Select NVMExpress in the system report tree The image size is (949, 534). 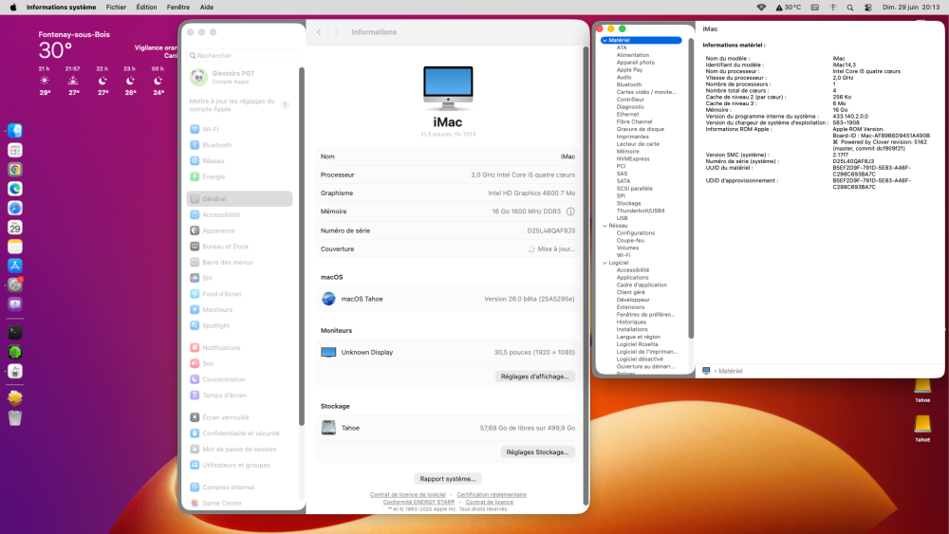(x=633, y=159)
